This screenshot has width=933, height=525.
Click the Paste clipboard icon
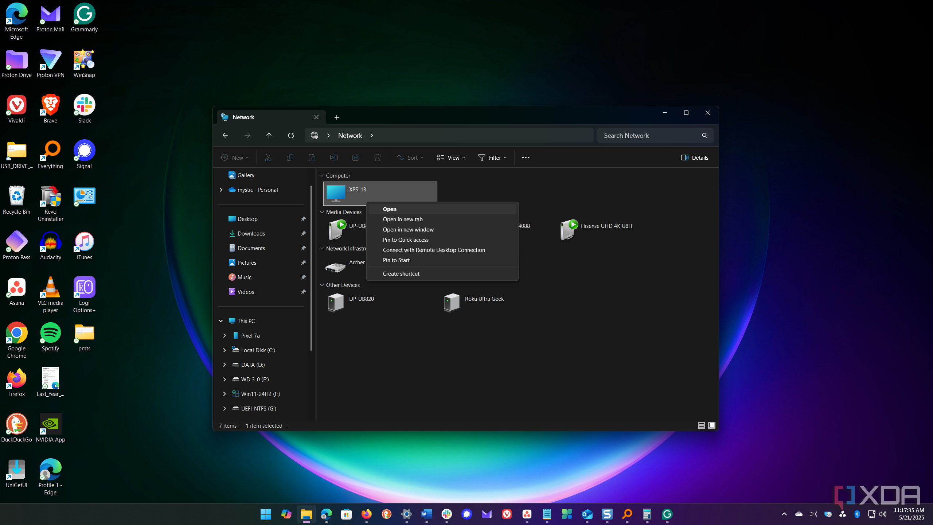pyautogui.click(x=312, y=157)
